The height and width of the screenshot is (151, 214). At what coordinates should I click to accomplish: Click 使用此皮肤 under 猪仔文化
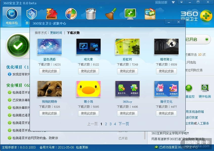[166, 114]
